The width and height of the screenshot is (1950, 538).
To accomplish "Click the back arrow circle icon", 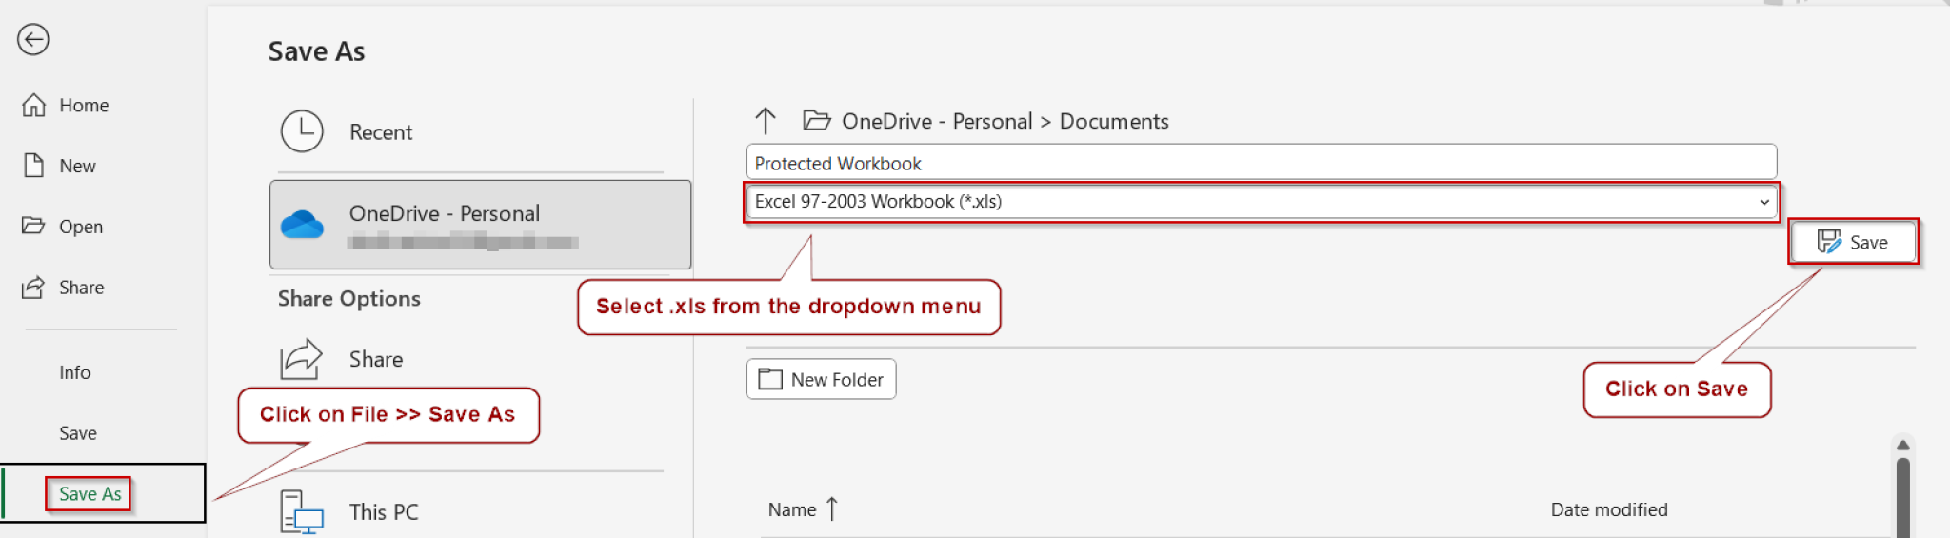I will click(33, 40).
